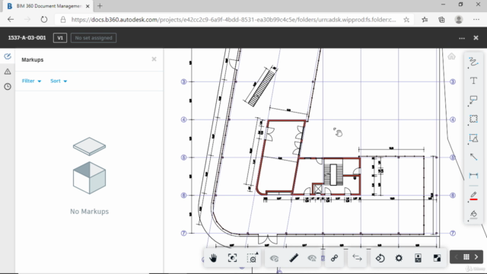
Task: Open the Issues warning sidebar icon
Action: point(8,72)
